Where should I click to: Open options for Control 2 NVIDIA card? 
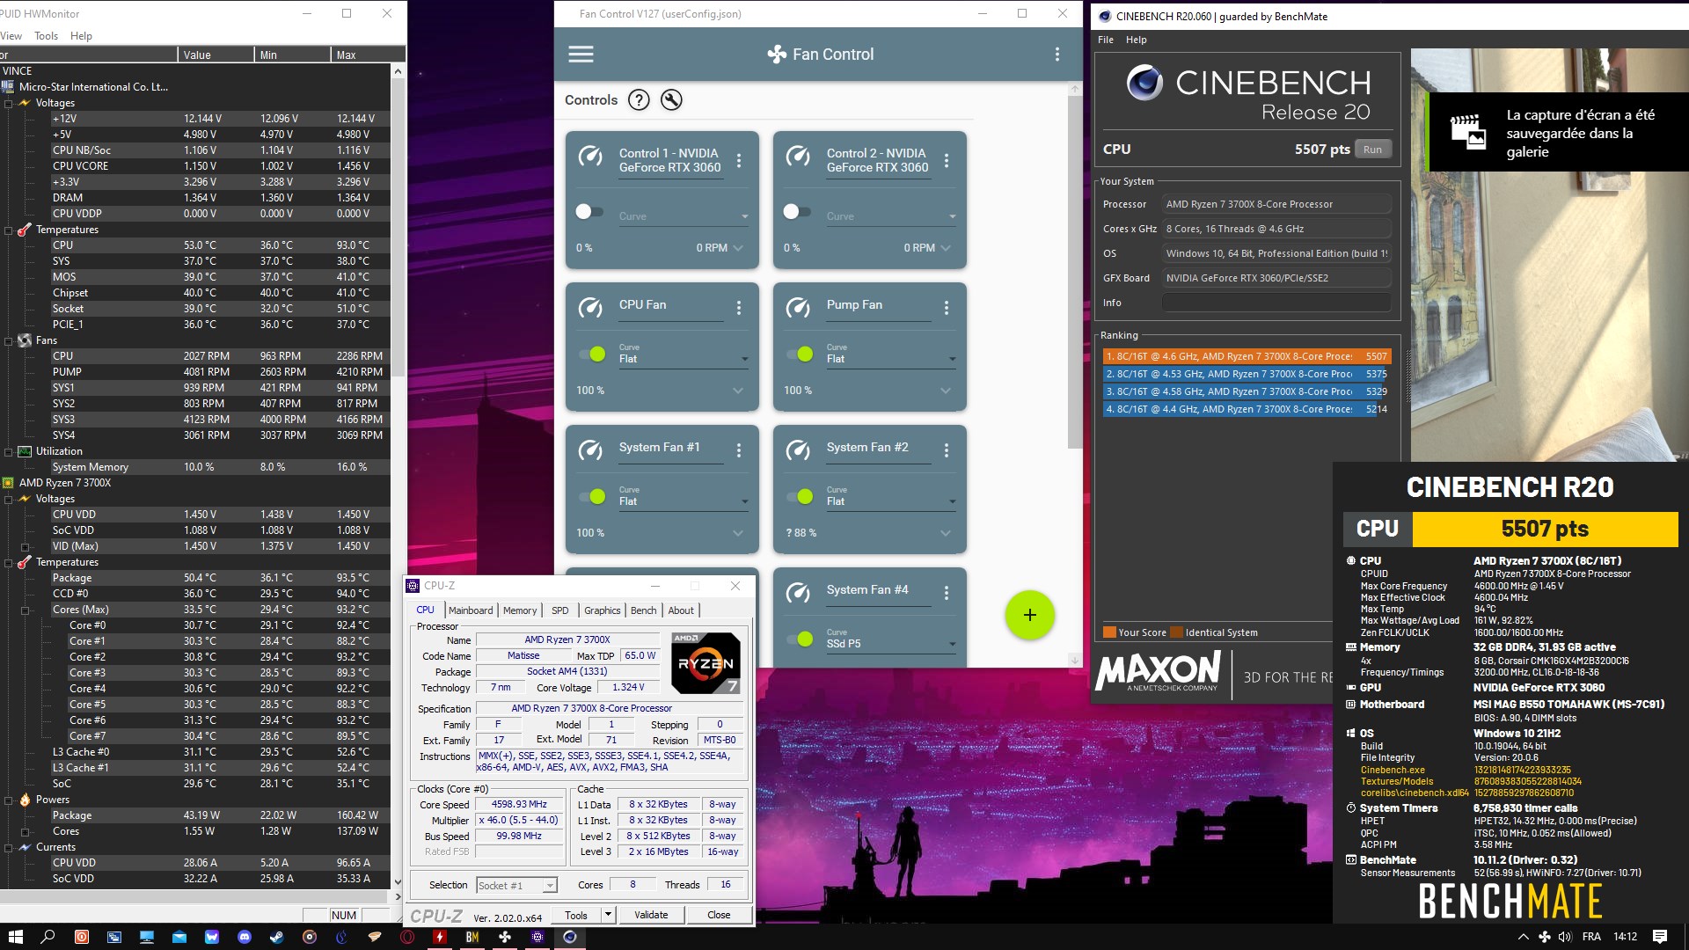(x=947, y=160)
